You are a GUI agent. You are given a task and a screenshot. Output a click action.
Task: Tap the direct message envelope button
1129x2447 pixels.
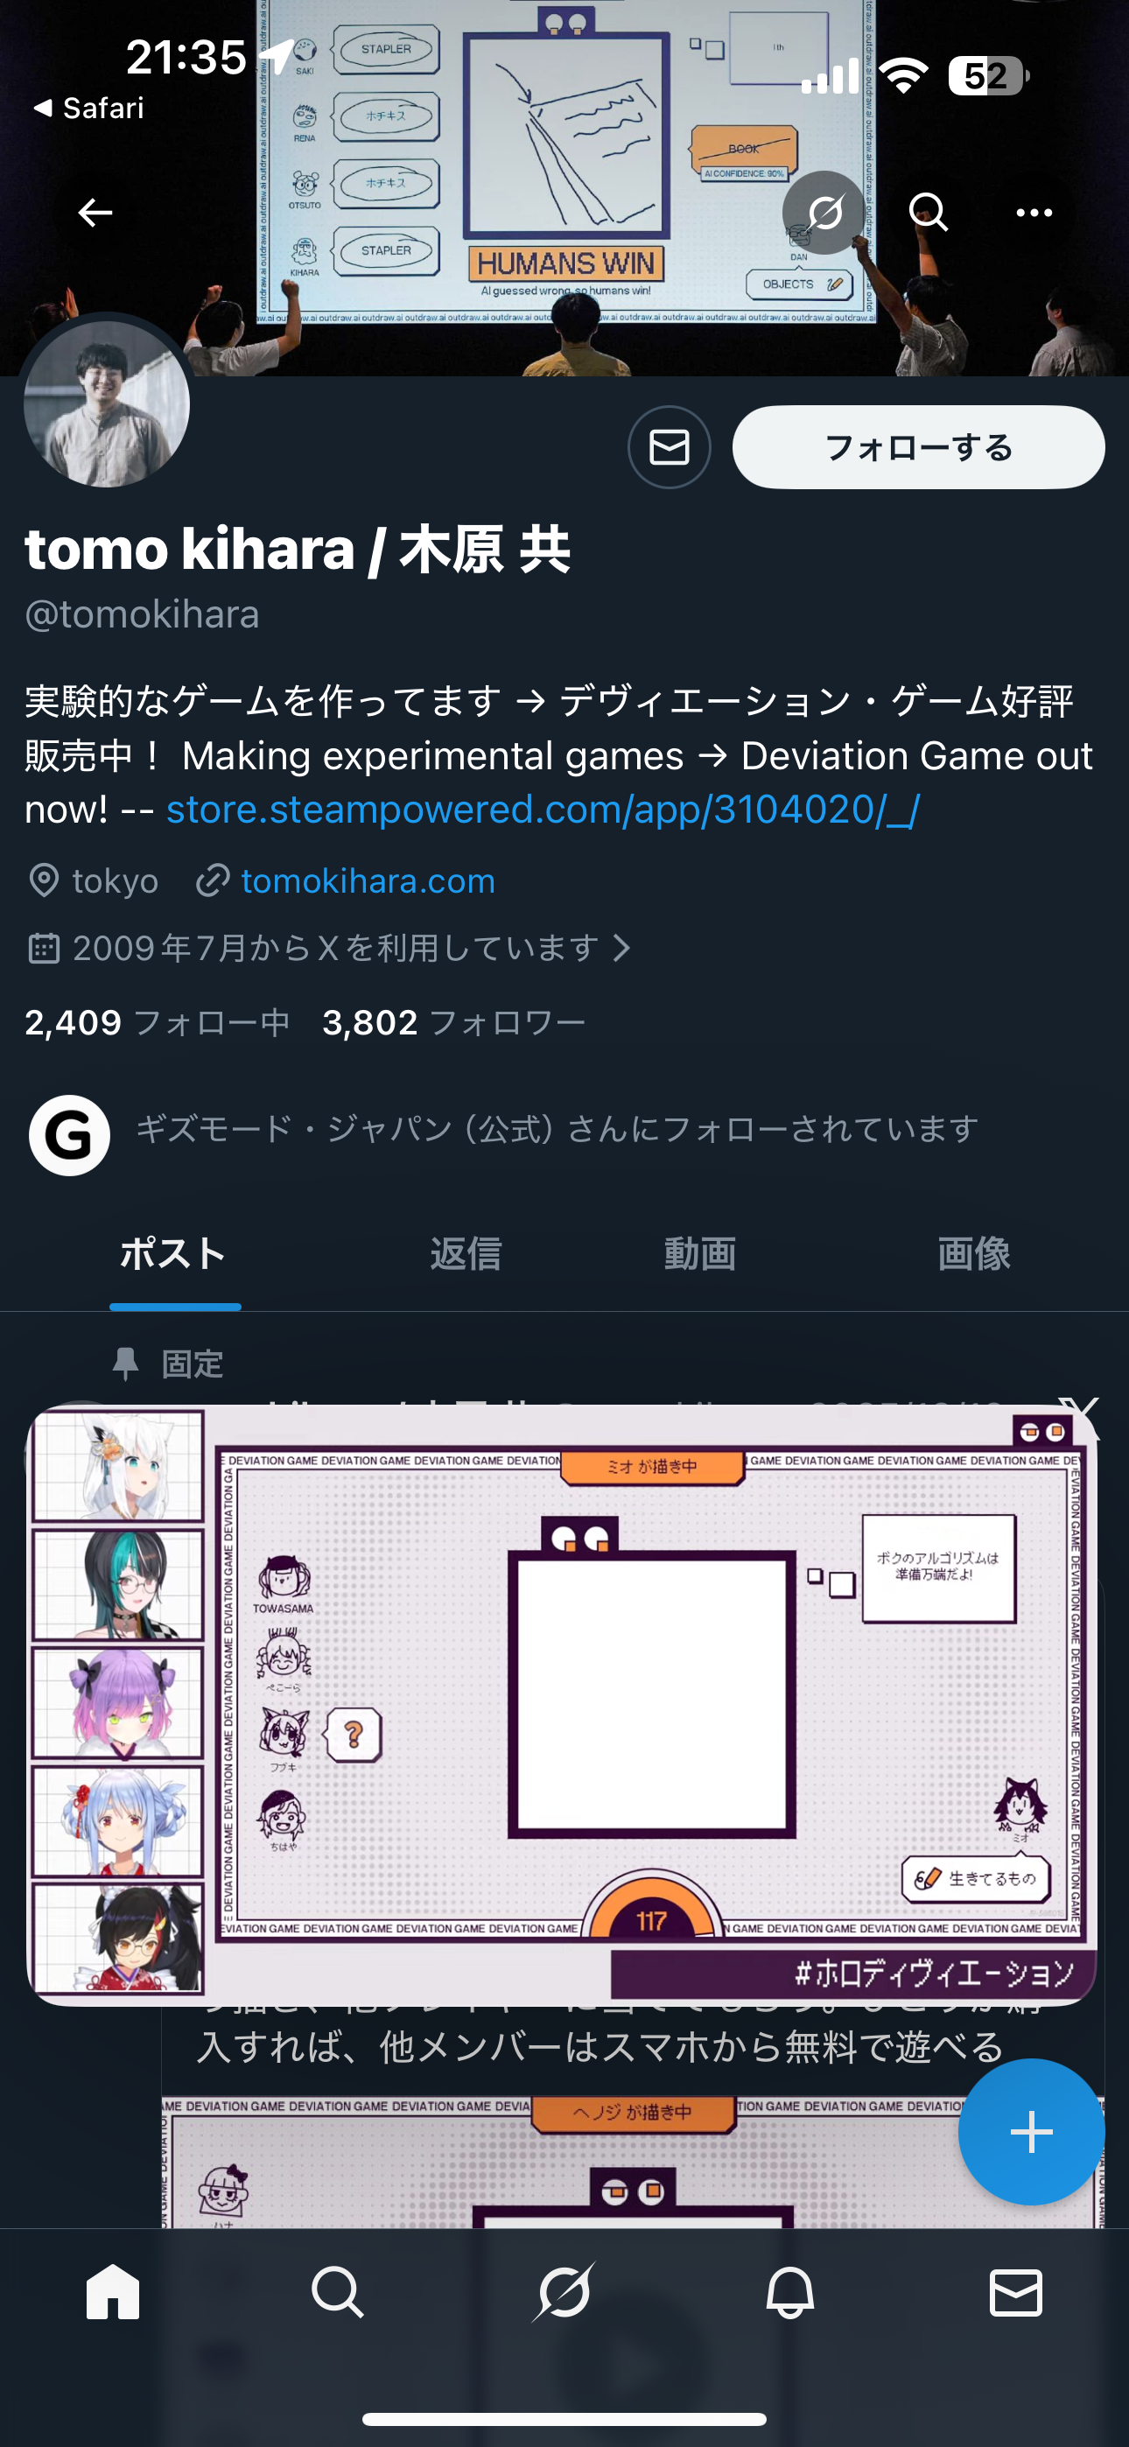tap(669, 447)
